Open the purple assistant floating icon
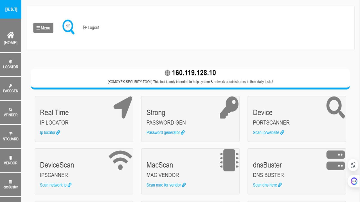This screenshot has width=360, height=202. 354,181
